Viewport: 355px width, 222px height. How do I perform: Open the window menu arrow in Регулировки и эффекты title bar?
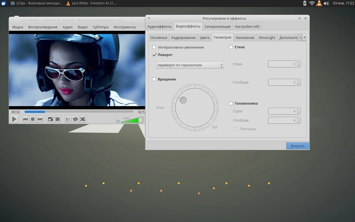point(149,18)
